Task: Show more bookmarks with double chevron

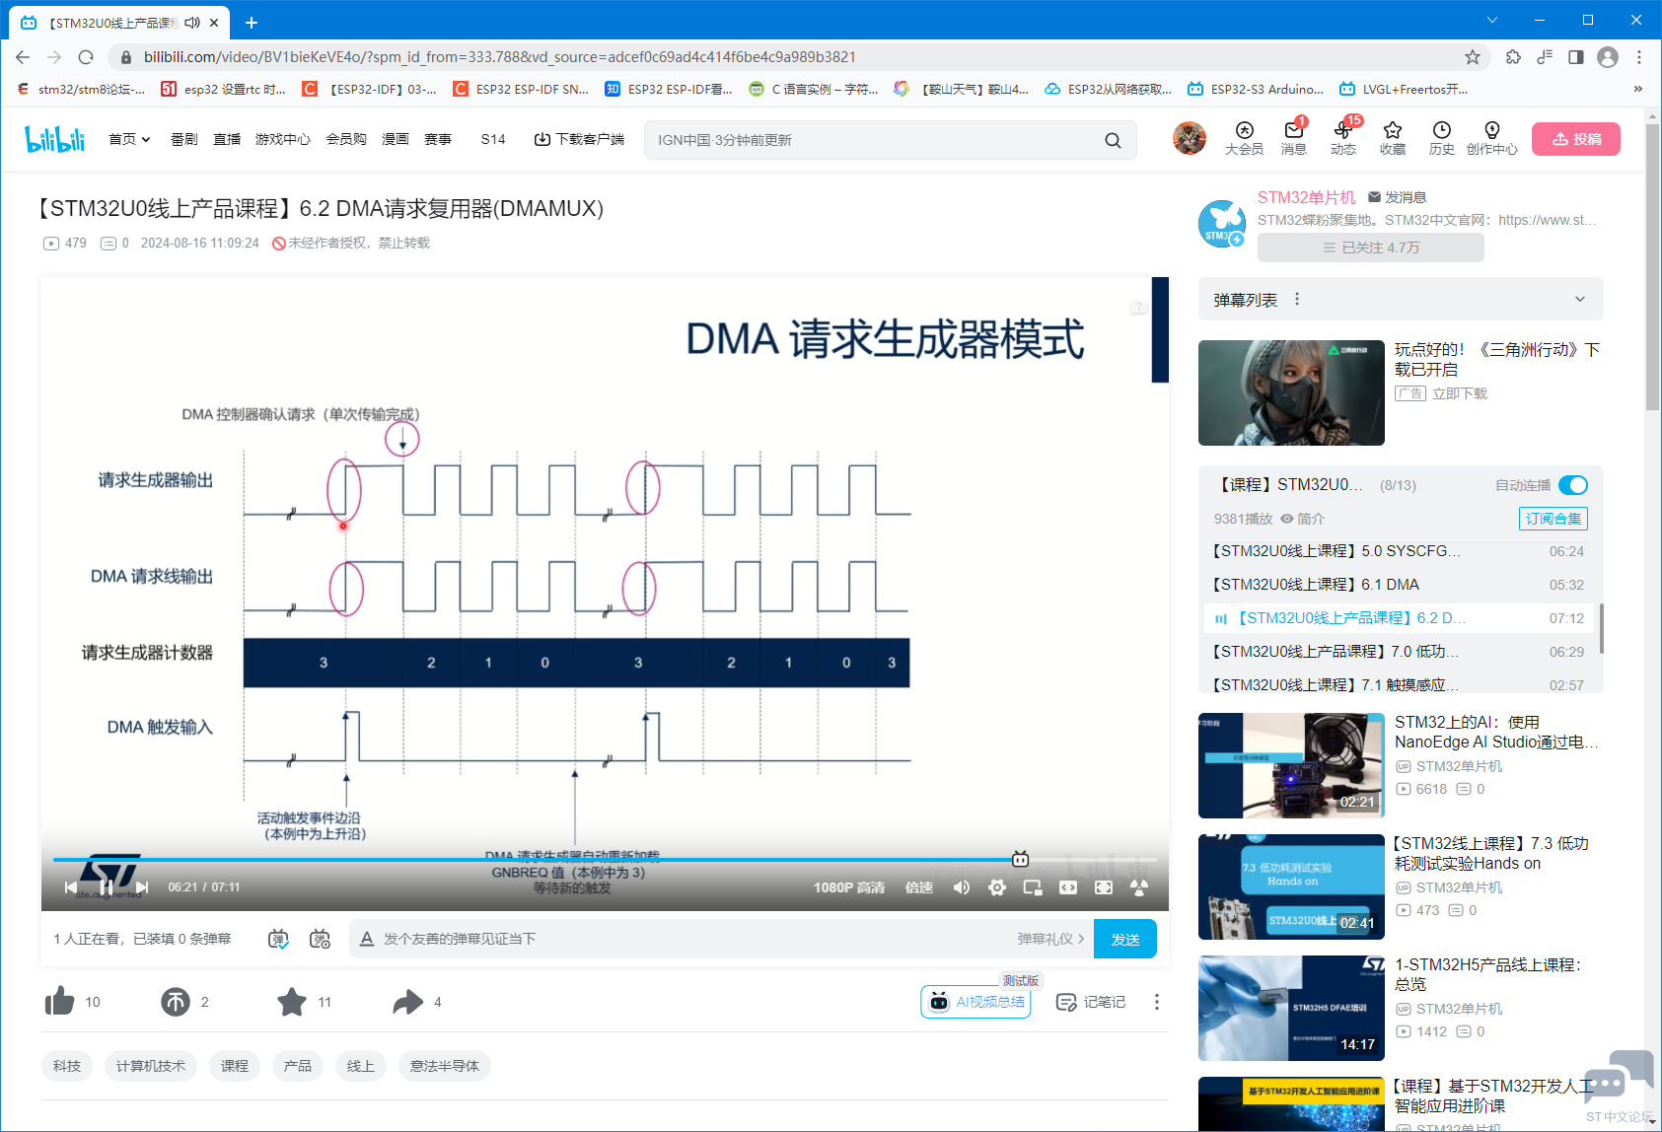Action: coord(1638,89)
